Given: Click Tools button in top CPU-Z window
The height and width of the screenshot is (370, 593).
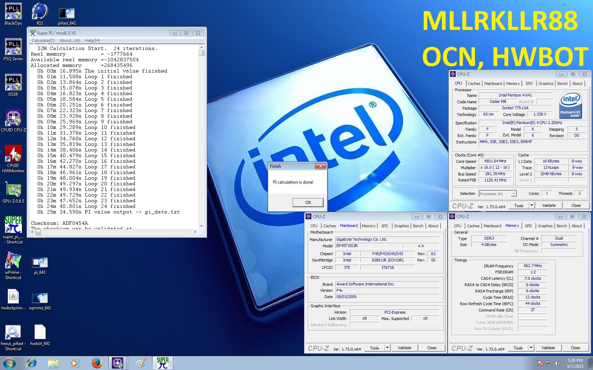Looking at the screenshot, I should (519, 205).
